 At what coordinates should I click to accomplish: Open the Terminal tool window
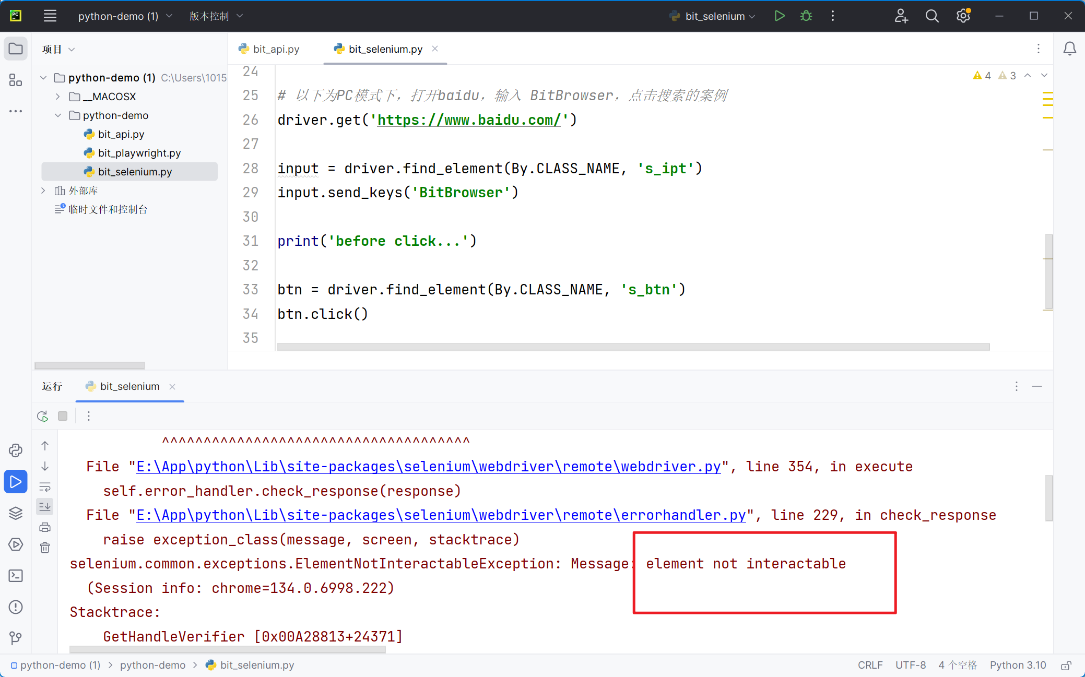coord(16,576)
